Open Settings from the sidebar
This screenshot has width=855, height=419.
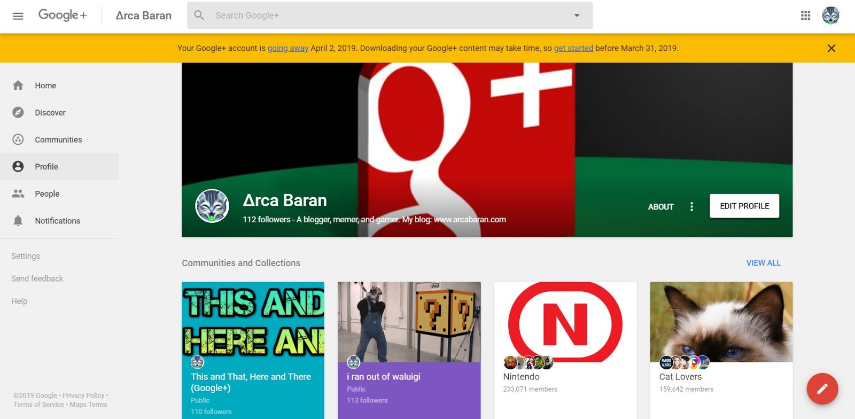(x=26, y=256)
